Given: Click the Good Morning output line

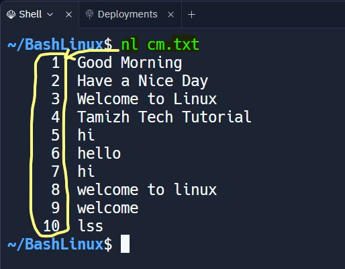Looking at the screenshot, I should pos(130,63).
